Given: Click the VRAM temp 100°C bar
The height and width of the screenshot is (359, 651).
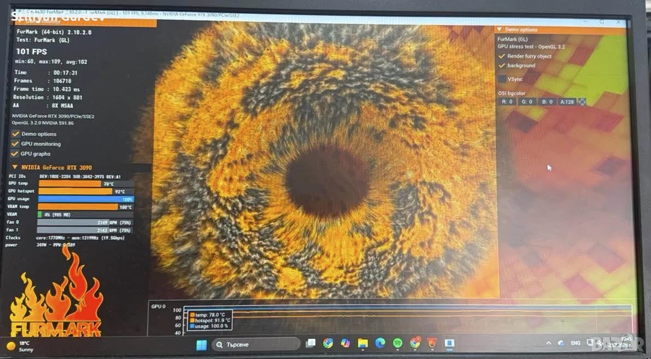Looking at the screenshot, I should (85, 207).
